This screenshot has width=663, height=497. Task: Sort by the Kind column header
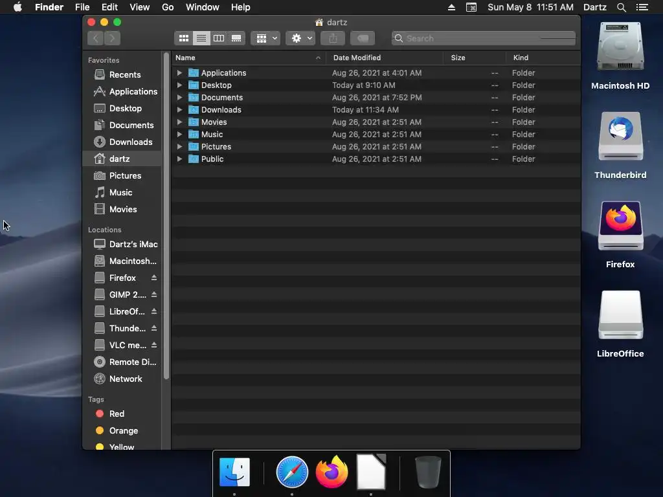(543, 58)
